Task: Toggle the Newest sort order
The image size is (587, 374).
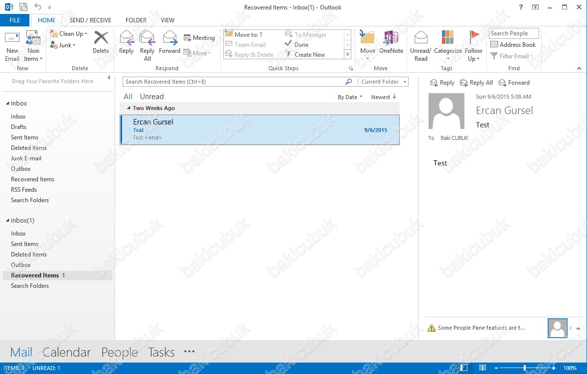Action: click(383, 97)
